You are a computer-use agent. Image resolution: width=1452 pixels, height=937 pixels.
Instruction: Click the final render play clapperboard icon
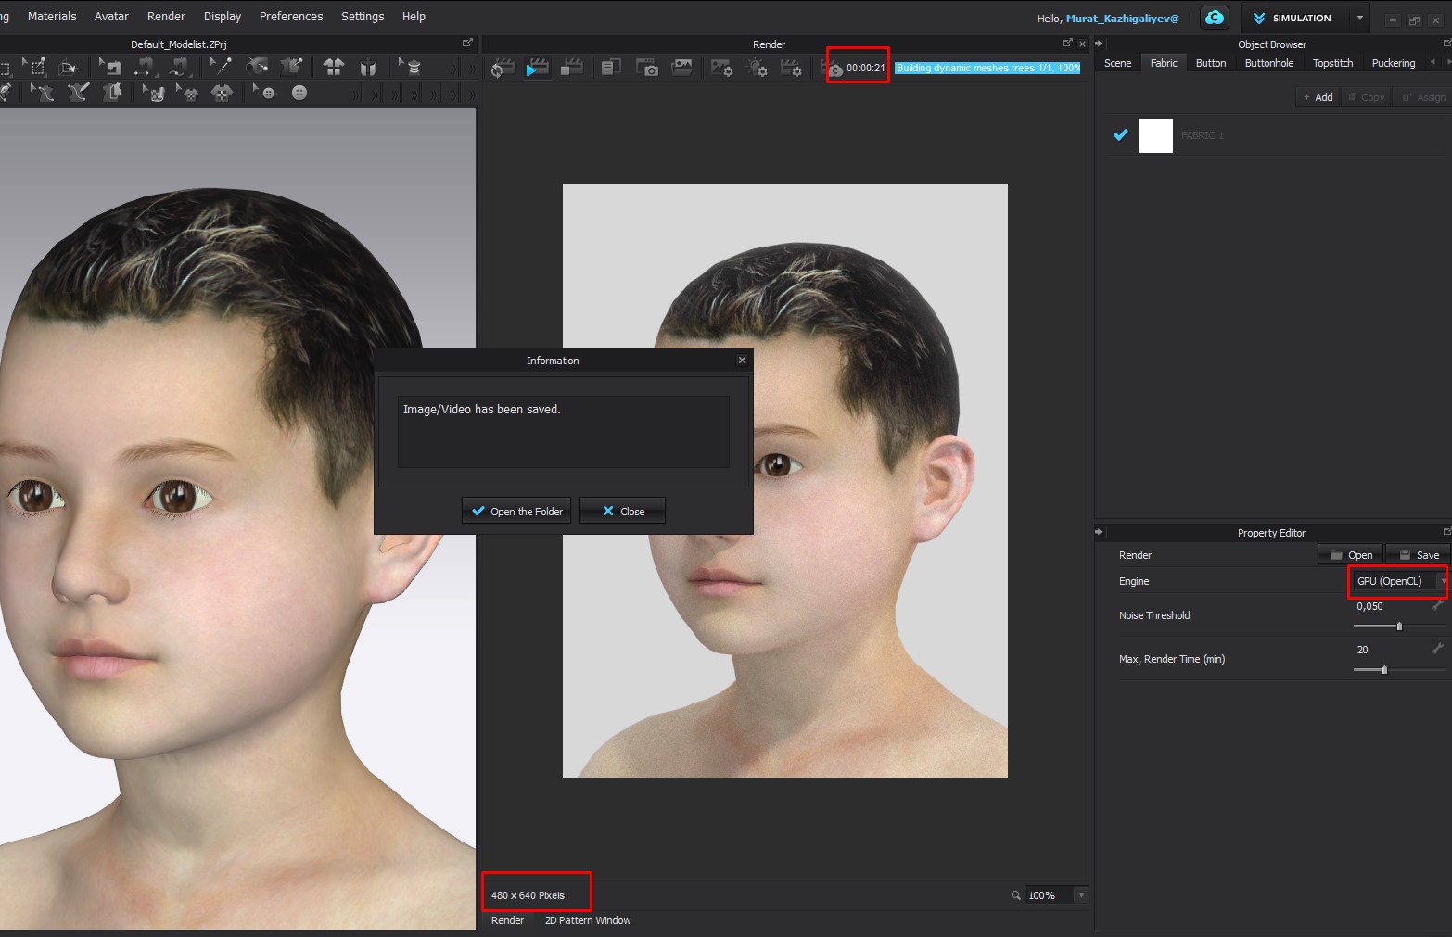(x=538, y=68)
